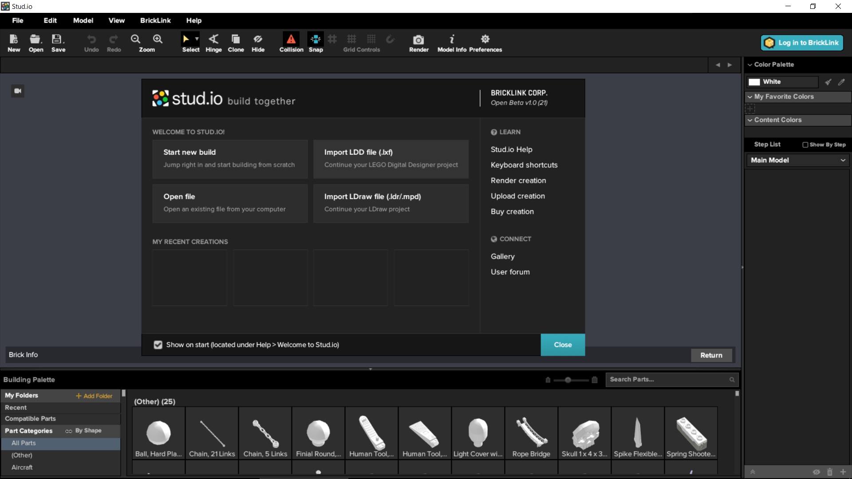Open the Select tool dropdown arrow

(x=197, y=39)
